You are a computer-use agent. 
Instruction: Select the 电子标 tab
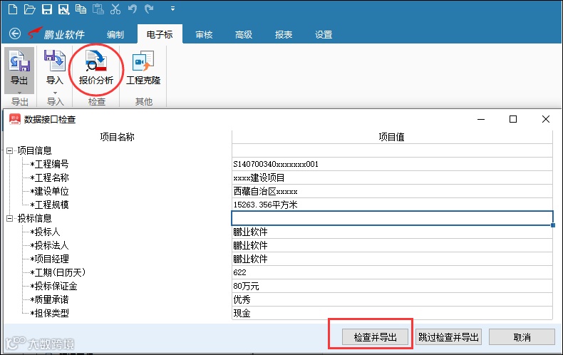(x=160, y=34)
